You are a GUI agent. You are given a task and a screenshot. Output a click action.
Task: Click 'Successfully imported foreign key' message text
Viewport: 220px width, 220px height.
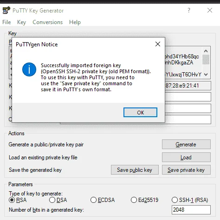pyautogui.click(x=81, y=65)
